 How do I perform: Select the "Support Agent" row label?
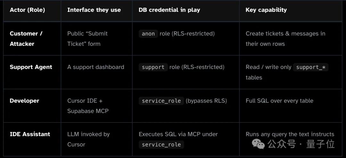tap(31, 67)
